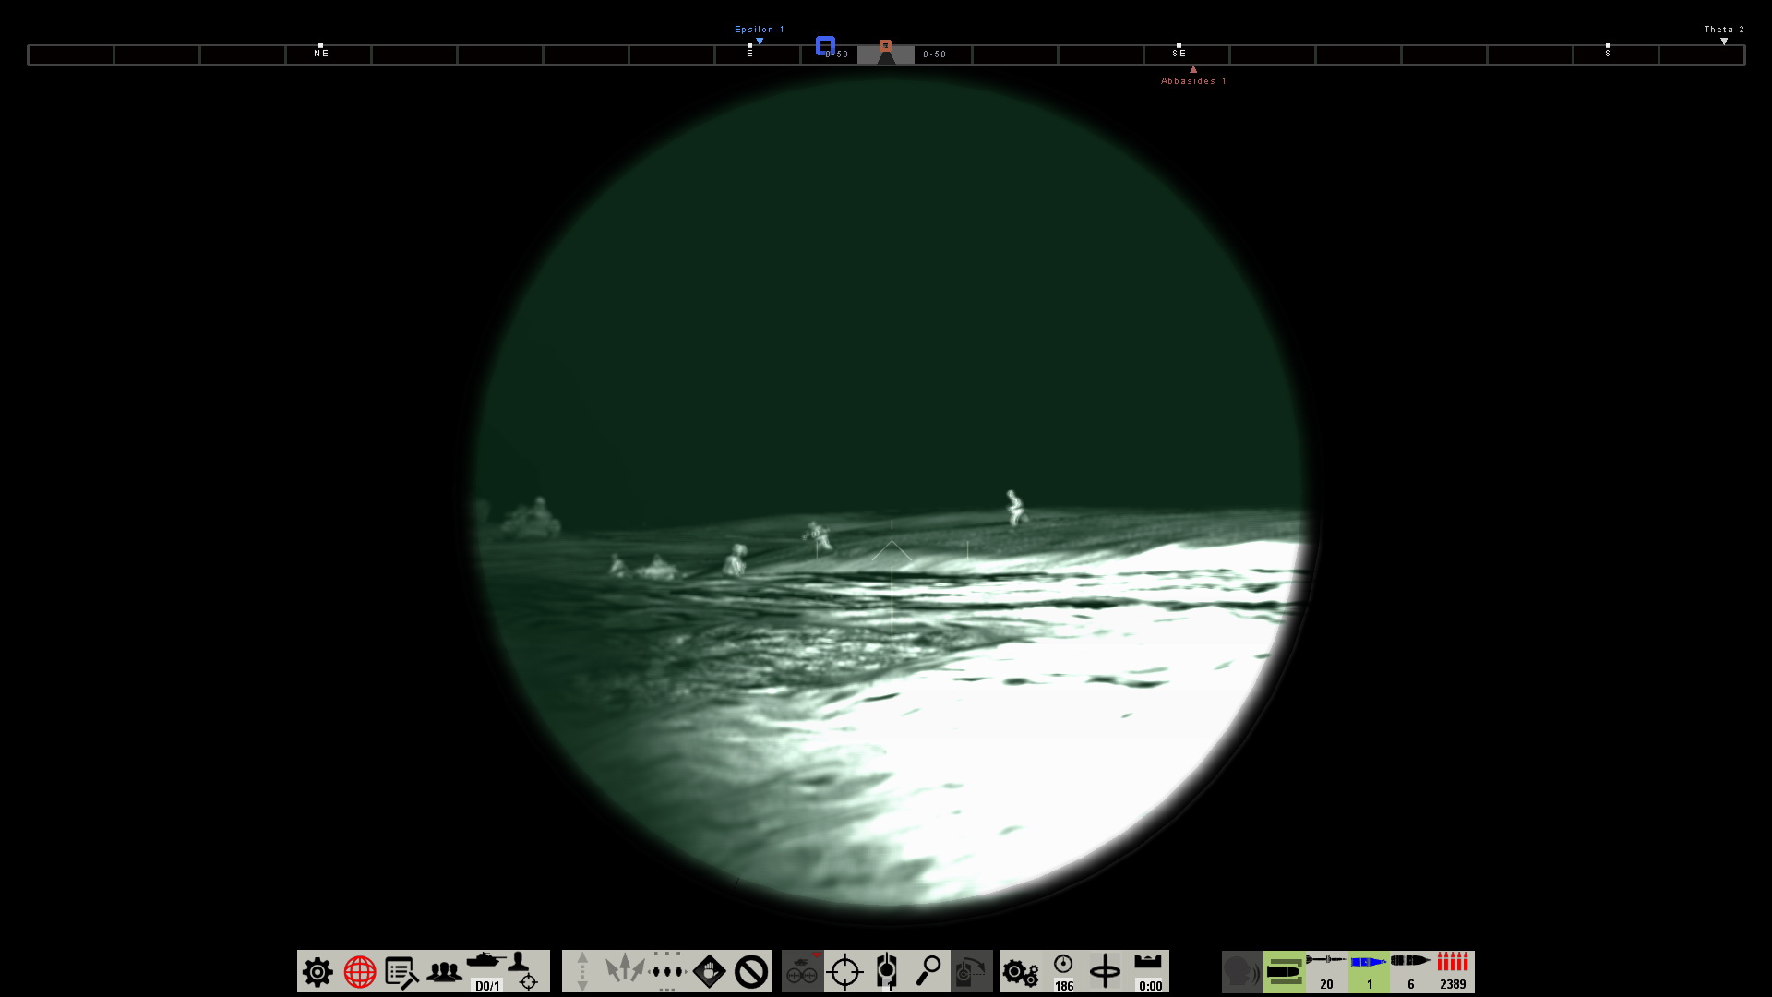This screenshot has width=1772, height=997.
Task: Toggle the voice command head icon
Action: click(1241, 971)
